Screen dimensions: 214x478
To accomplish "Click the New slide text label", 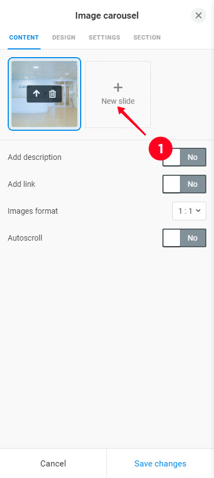I will [118, 101].
